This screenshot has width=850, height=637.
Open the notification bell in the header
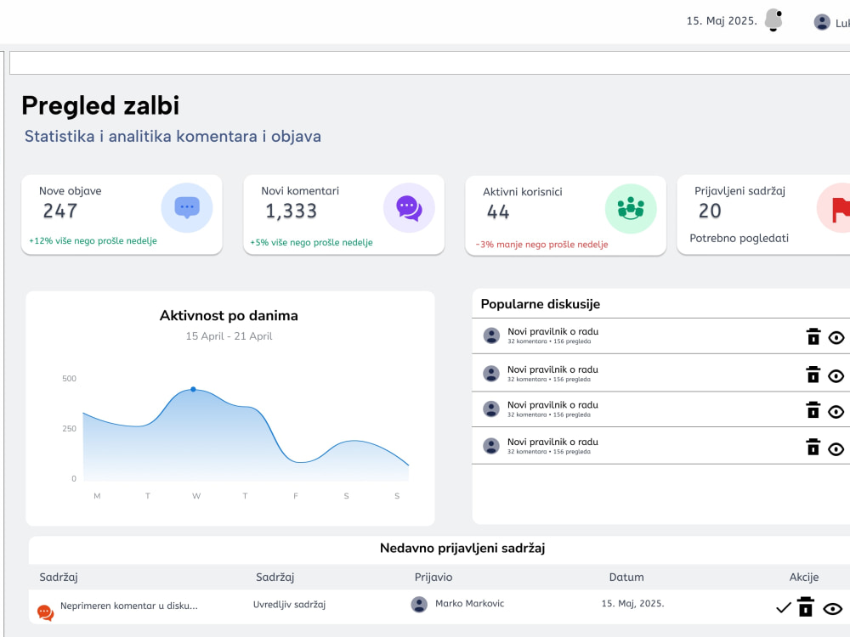[773, 20]
